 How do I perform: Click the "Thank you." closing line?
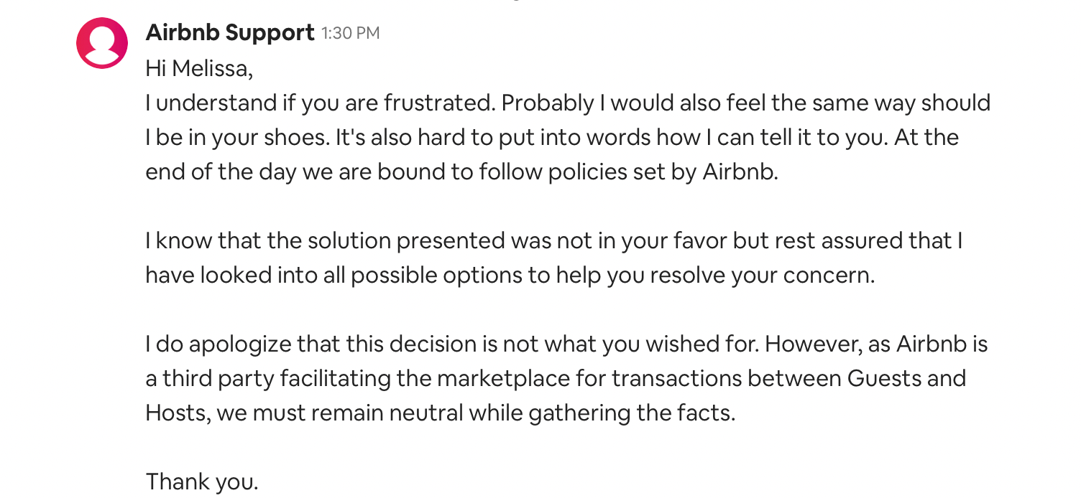point(201,481)
